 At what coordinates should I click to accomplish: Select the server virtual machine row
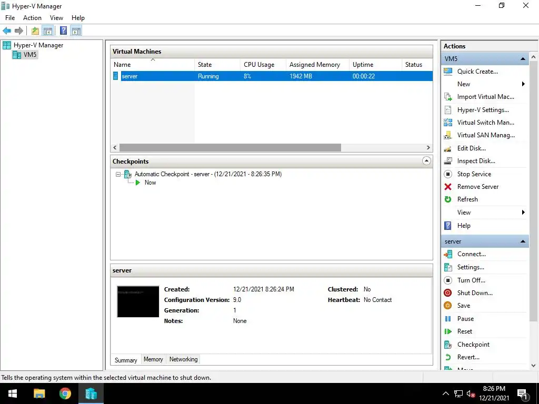pos(272,76)
